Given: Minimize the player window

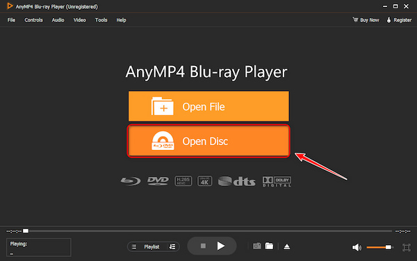Looking at the screenshot, I should pyautogui.click(x=385, y=6).
